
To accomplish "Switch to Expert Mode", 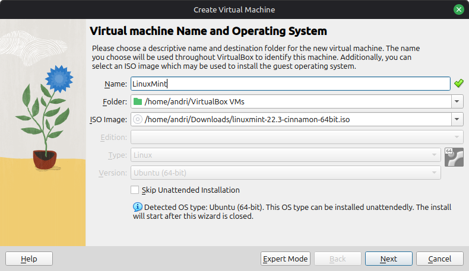I will 286,259.
